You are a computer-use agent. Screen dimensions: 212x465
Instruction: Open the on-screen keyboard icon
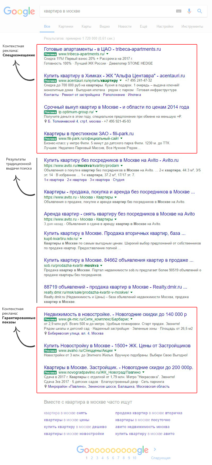[179, 11]
